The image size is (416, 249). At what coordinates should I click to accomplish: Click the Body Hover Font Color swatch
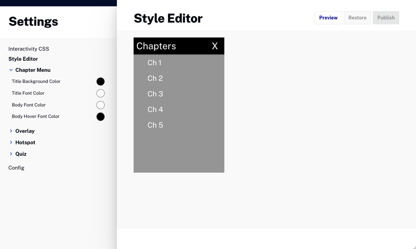click(x=100, y=117)
